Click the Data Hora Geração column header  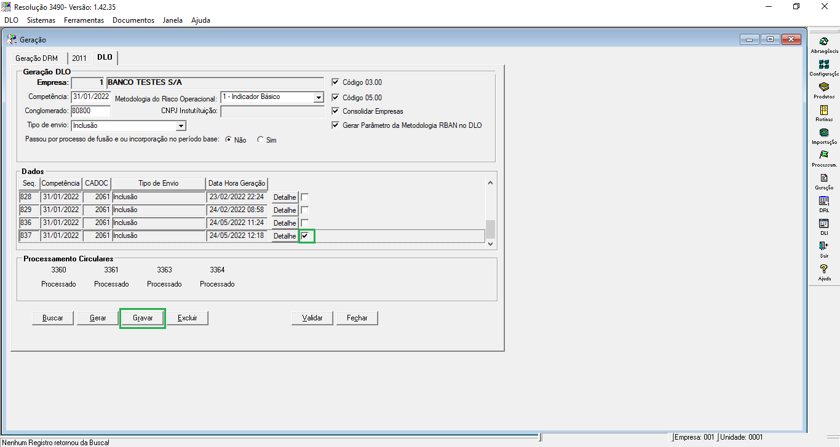[237, 183]
